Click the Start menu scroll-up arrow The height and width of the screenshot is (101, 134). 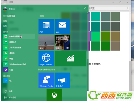87,13
